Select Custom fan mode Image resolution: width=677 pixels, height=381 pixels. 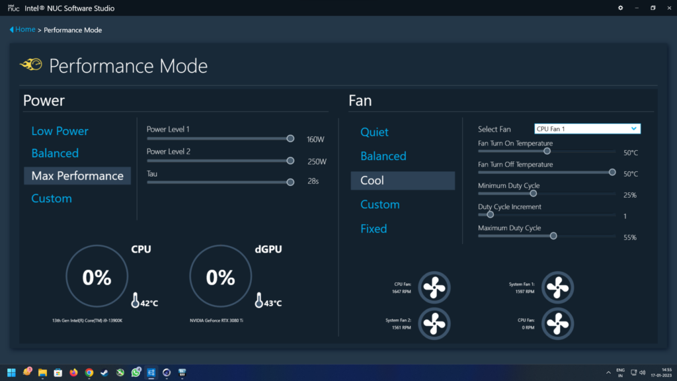click(380, 204)
